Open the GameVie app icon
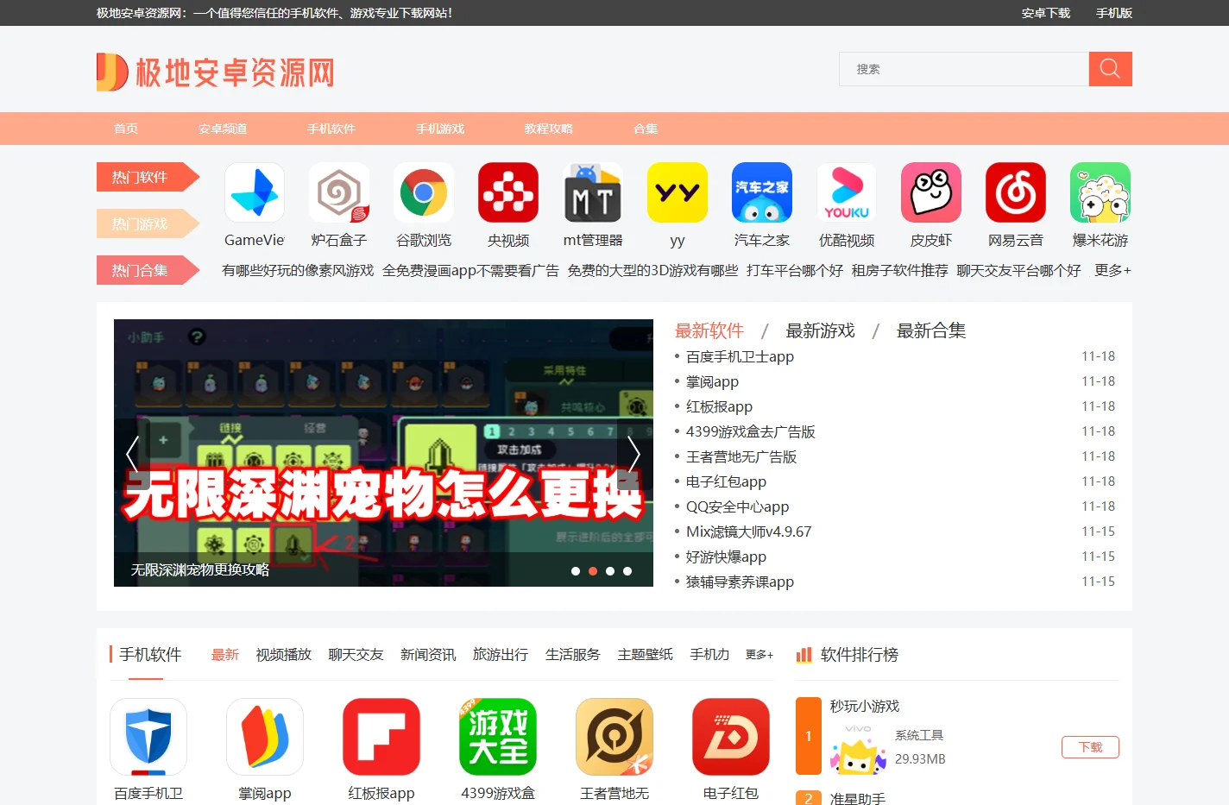Image resolution: width=1229 pixels, height=805 pixels. 255,192
